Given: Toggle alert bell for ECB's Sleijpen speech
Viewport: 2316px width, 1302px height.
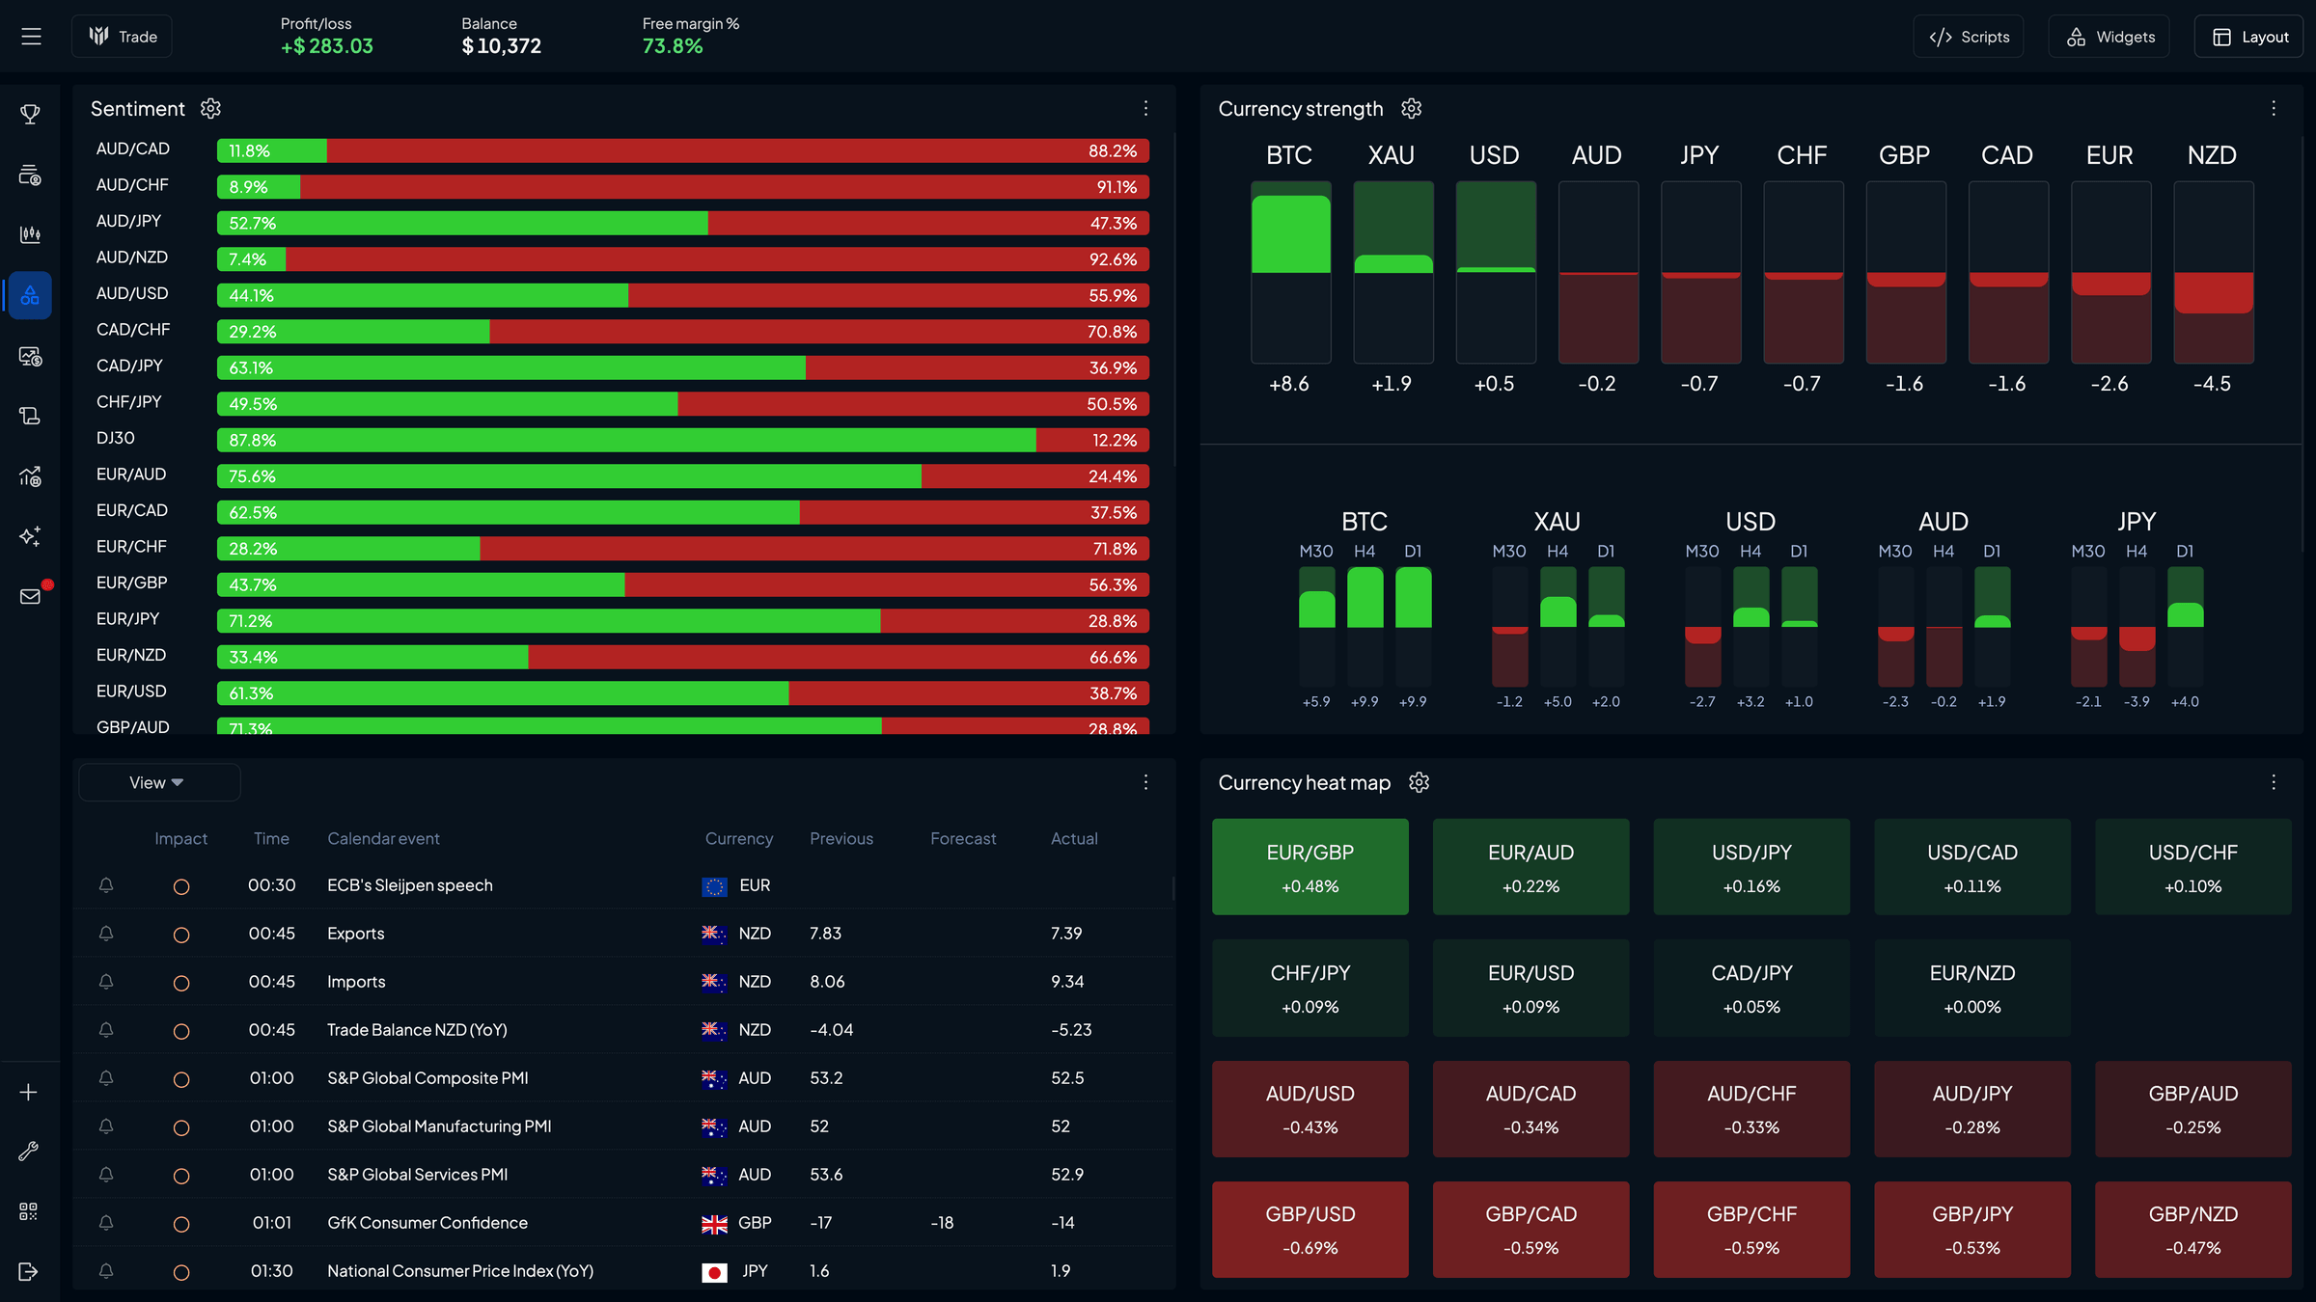Looking at the screenshot, I should pos(106,885).
